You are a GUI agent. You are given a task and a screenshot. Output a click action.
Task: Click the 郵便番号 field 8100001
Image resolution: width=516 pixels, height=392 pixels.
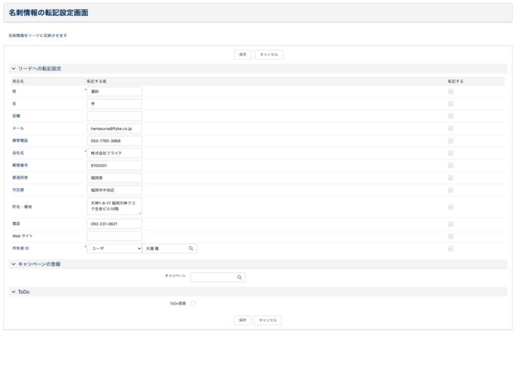pyautogui.click(x=114, y=166)
